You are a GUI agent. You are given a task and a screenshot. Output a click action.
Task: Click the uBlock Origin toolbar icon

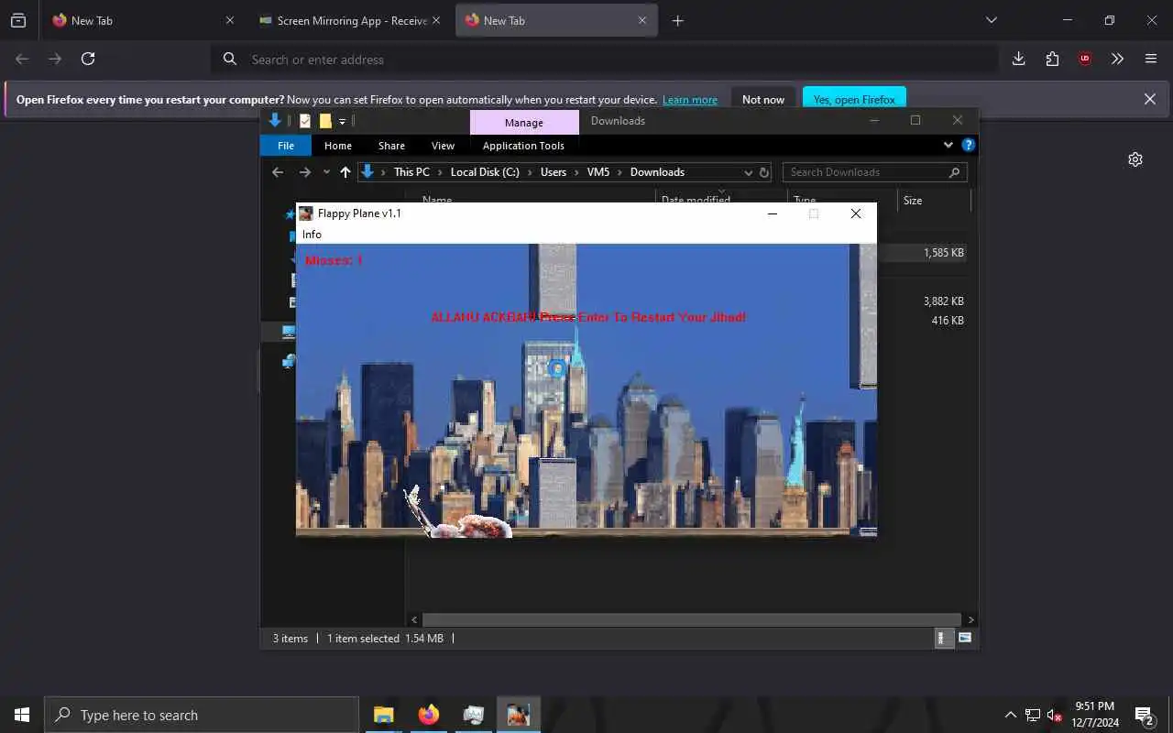click(x=1085, y=59)
